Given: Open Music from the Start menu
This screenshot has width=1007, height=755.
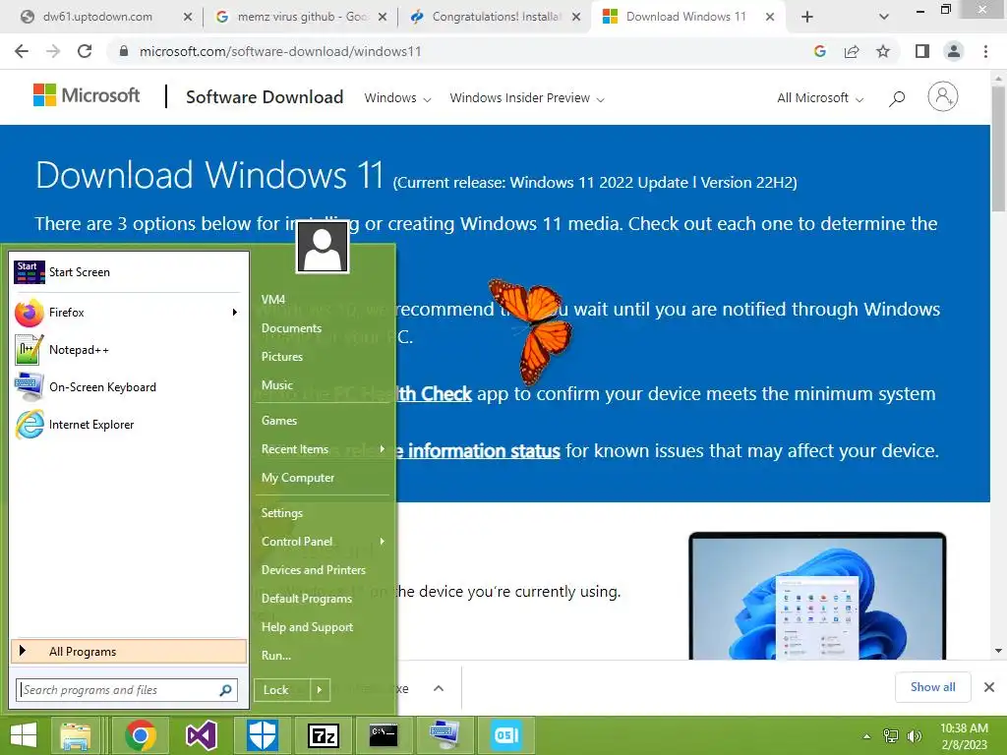Looking at the screenshot, I should (x=277, y=385).
